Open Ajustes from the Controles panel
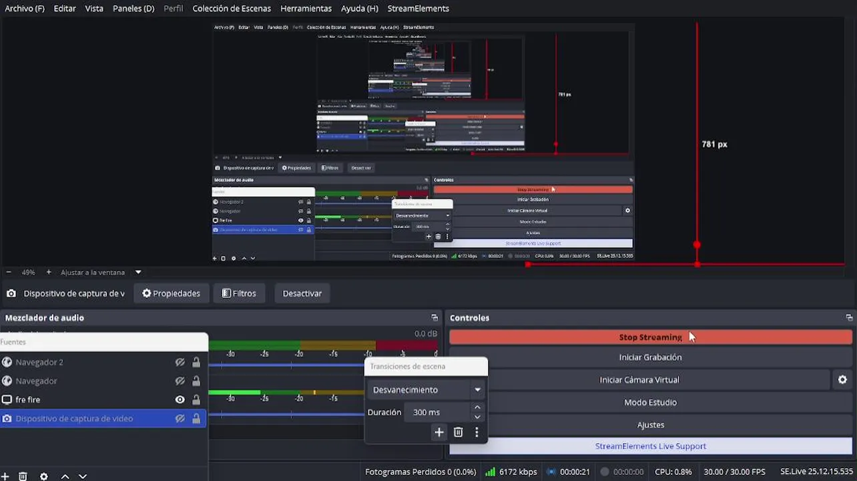Screen dimensions: 857x481 [651, 424]
